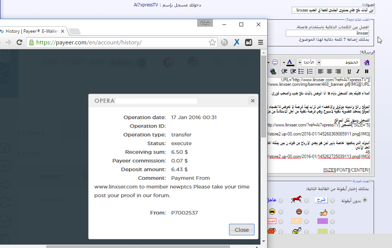Decrease indent in the forum editor
Screen dimensions: 392x248
tap(293, 72)
